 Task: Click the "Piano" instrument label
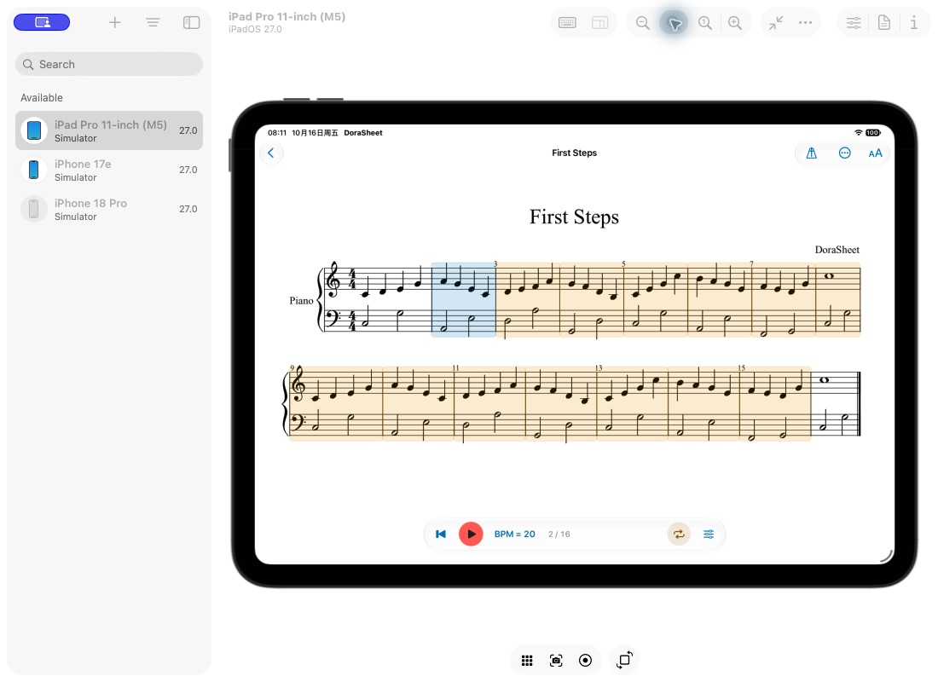click(x=302, y=301)
